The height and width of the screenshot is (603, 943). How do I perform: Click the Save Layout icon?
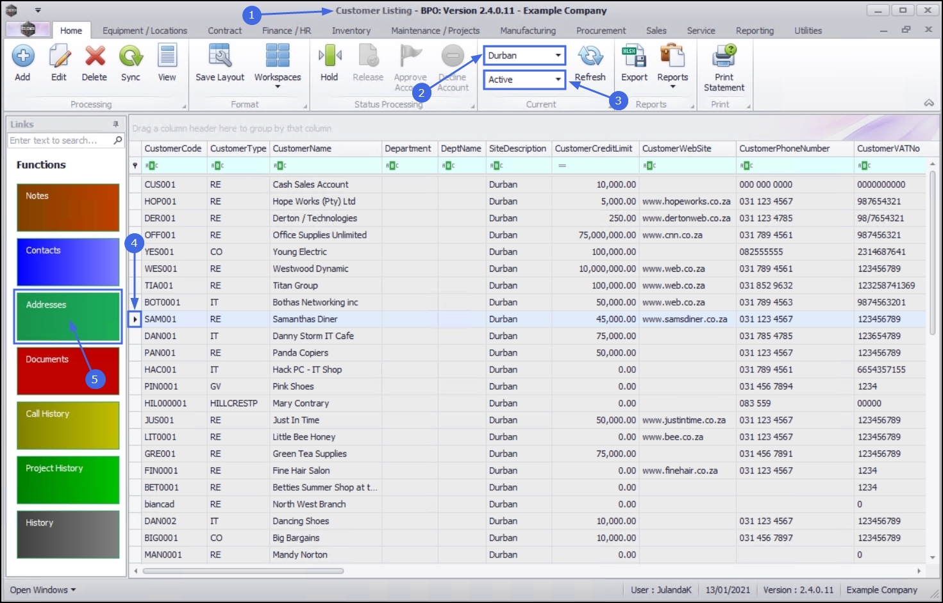tap(220, 56)
